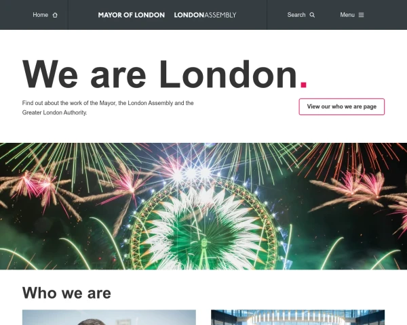
Task: Click the green hub of the London Eye
Action: [x=204, y=243]
